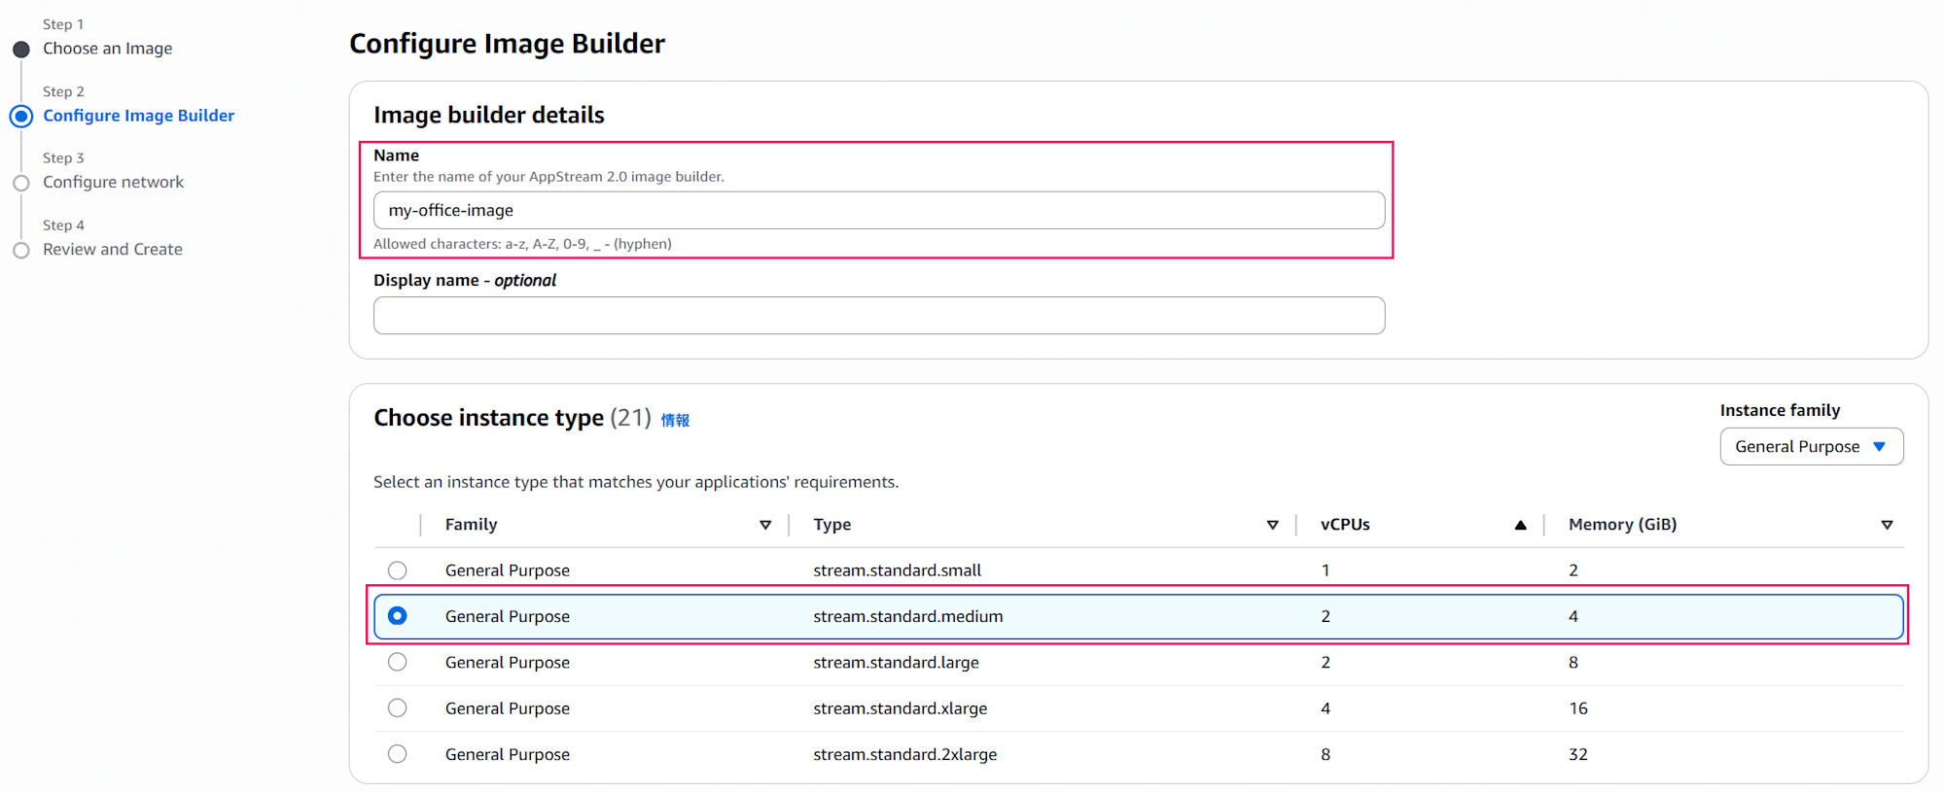Select the stream.standard.small radio button
This screenshot has width=1945, height=792.
click(x=397, y=570)
